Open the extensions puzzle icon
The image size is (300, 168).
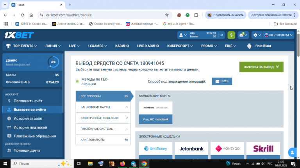196,15
